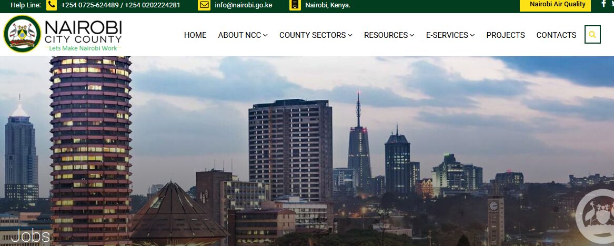The image size is (614, 246).
Task: Open the PROJECTS menu item
Action: click(x=506, y=35)
